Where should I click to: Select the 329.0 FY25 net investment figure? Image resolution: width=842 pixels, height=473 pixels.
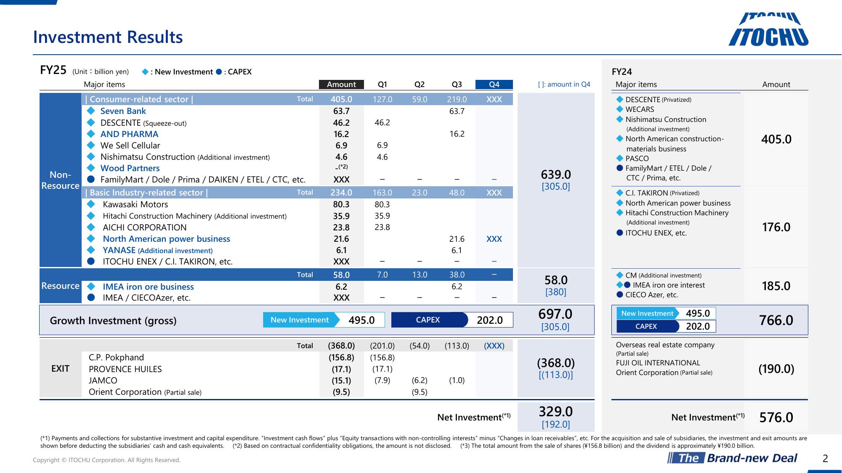point(556,411)
